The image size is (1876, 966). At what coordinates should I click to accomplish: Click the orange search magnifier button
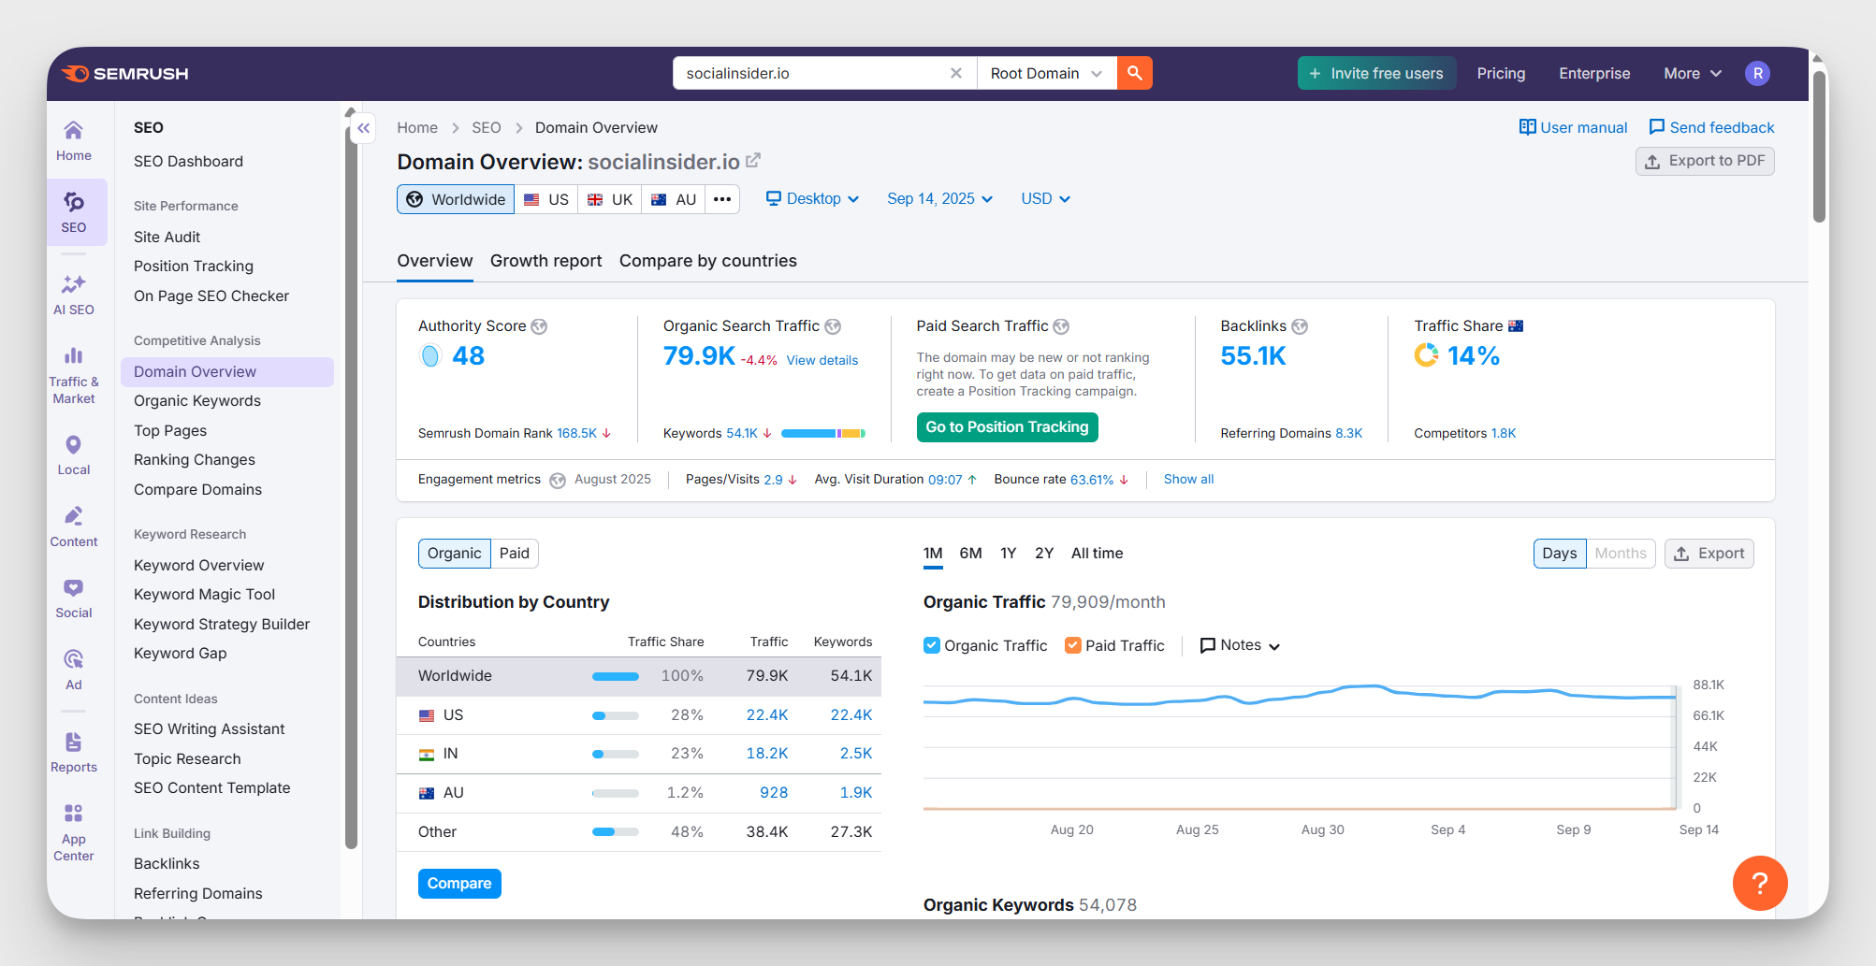[x=1134, y=73]
